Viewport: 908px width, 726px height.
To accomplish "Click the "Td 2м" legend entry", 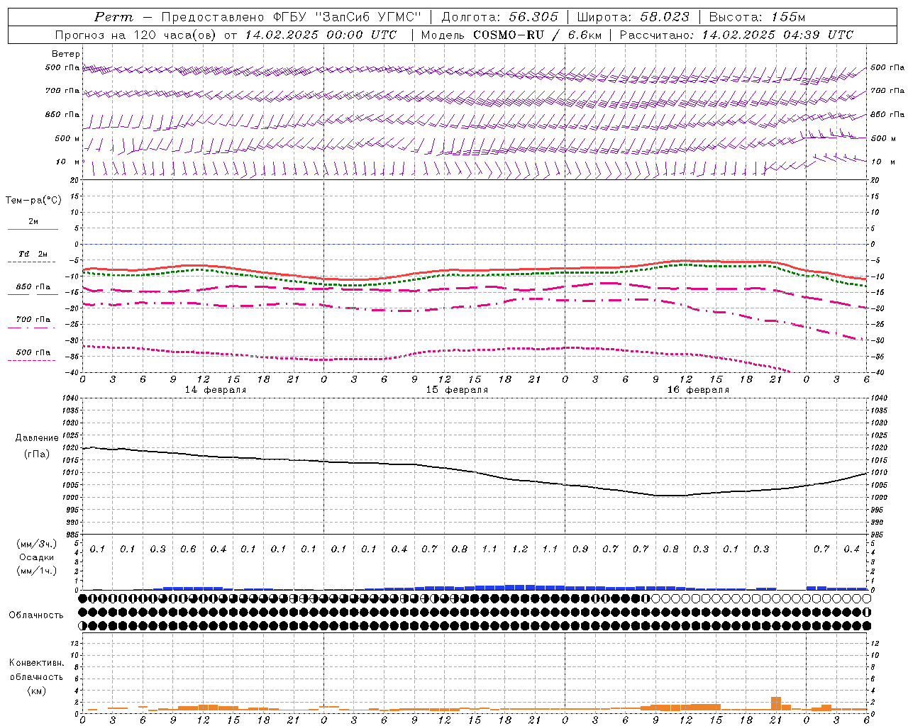I will tap(33, 254).
